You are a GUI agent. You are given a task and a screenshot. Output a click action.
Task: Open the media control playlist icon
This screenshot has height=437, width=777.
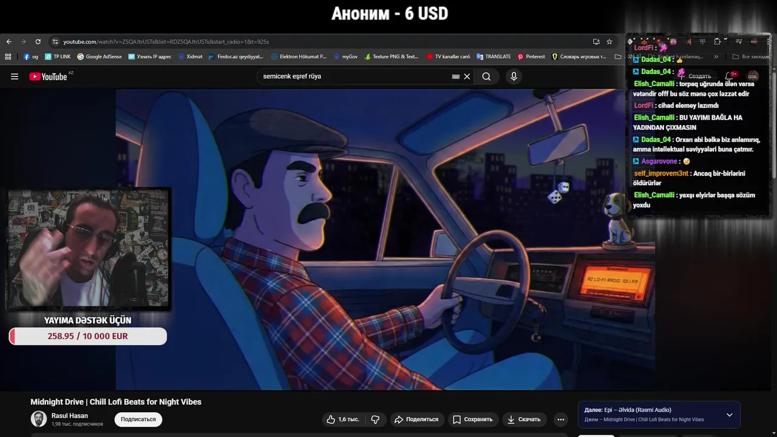(739, 41)
